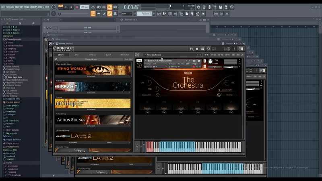
Task: Click the main volume knob in top toolbar
Action: click(x=54, y=7)
